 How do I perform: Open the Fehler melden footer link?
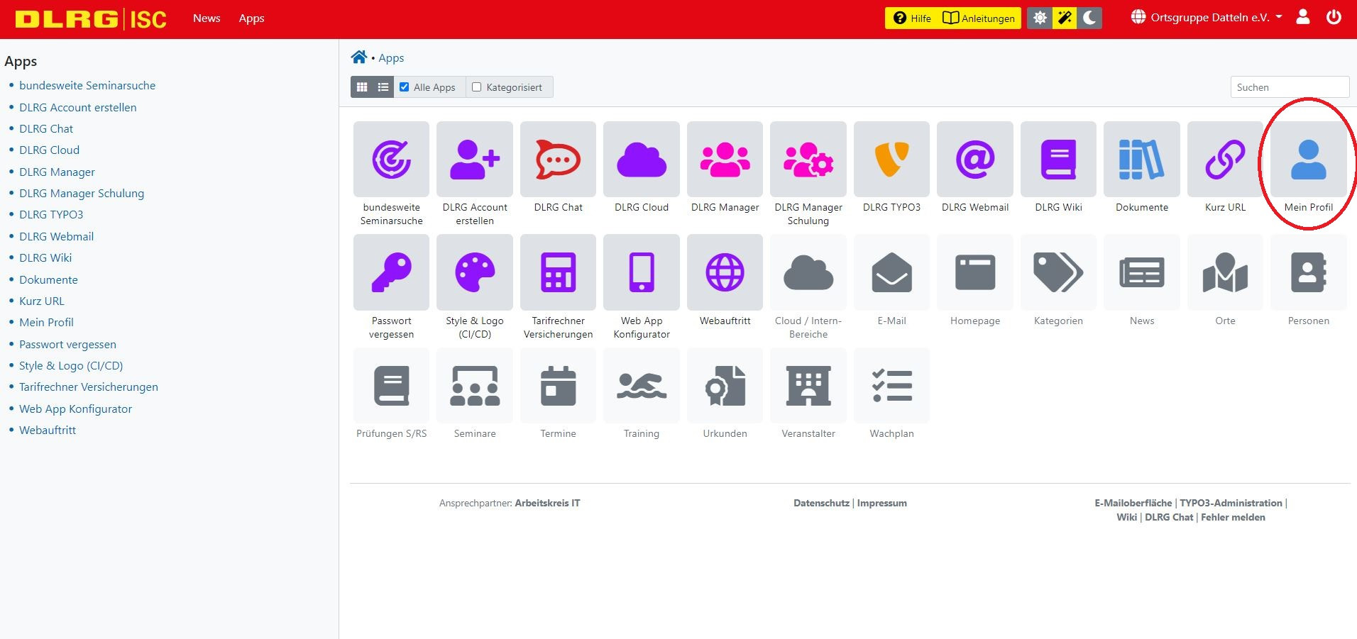tap(1233, 517)
